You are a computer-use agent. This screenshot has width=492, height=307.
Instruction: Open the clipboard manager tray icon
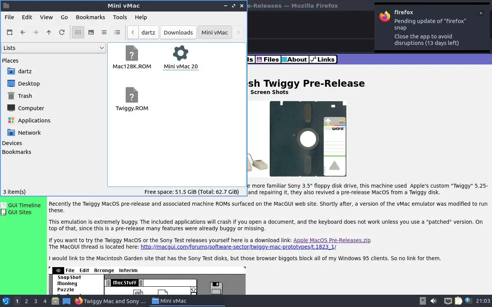(458, 301)
